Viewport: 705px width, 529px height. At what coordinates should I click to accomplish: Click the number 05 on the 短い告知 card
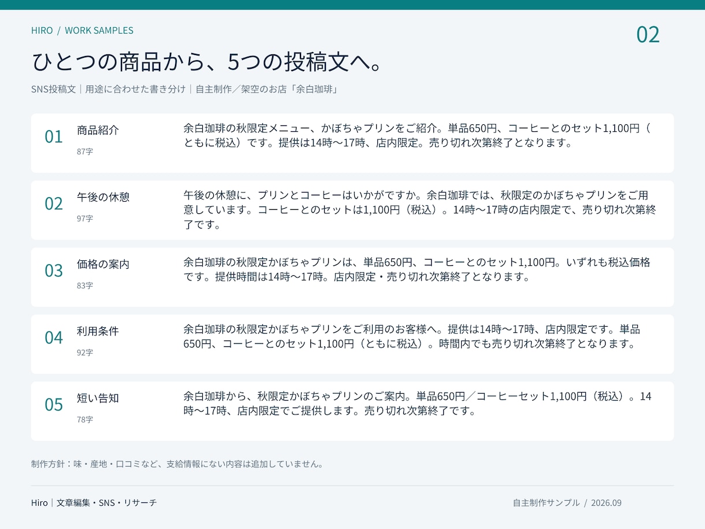tap(54, 405)
